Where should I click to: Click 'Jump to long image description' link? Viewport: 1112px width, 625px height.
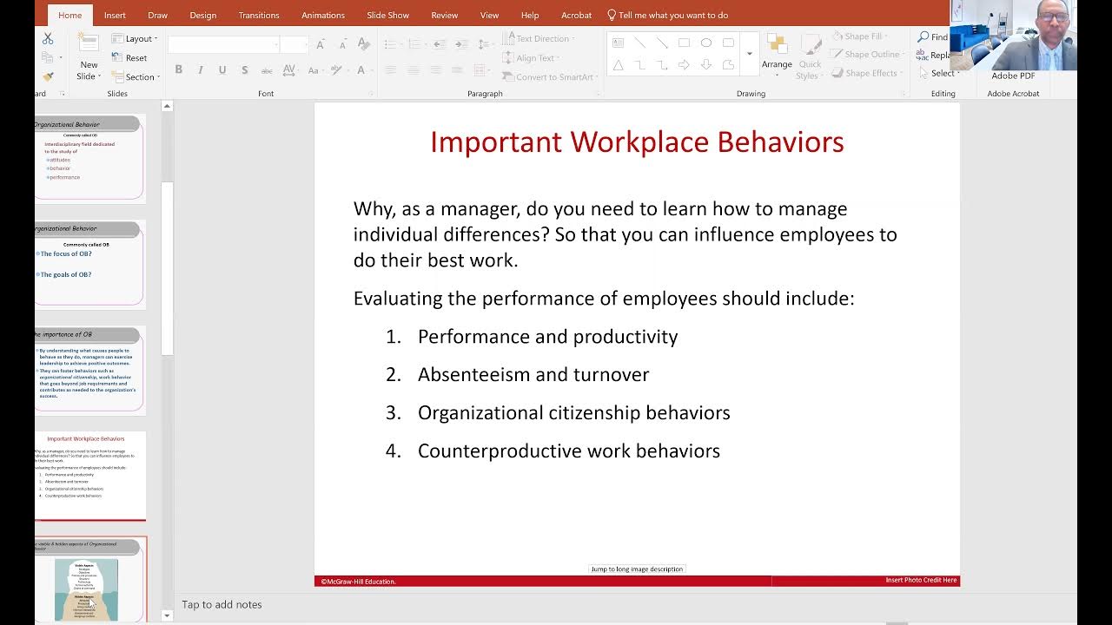point(637,569)
